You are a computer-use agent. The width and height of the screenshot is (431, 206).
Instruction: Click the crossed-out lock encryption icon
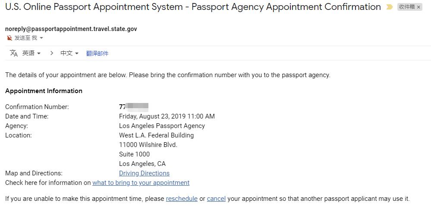tap(9, 38)
